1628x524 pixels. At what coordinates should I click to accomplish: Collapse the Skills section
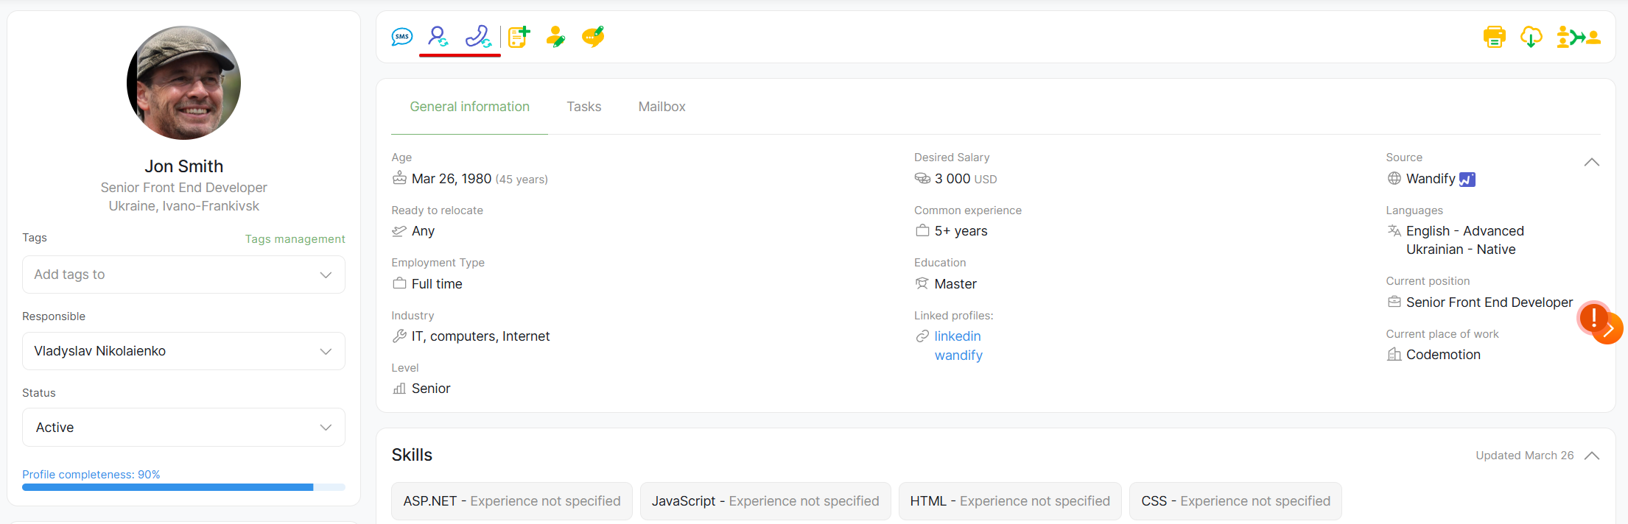coord(1591,456)
